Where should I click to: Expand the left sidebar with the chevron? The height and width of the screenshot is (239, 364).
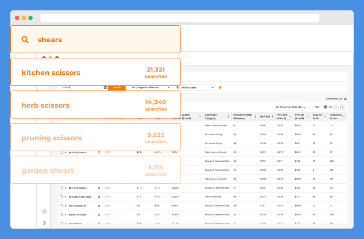click(x=44, y=223)
